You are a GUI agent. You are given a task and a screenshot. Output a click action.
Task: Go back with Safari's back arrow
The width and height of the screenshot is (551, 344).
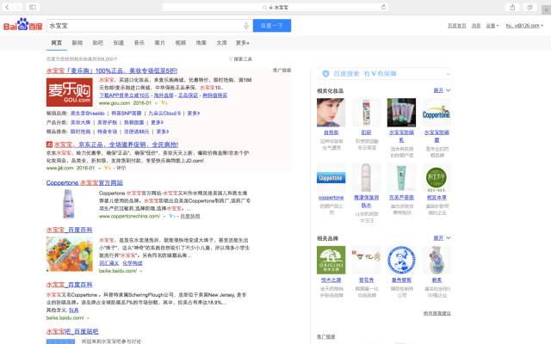pyautogui.click(x=7, y=7)
